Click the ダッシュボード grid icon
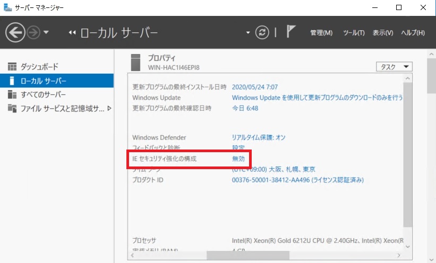 pyautogui.click(x=12, y=67)
